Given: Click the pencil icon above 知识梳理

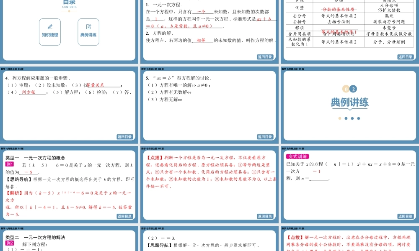Looking at the screenshot, I should (x=50, y=26).
